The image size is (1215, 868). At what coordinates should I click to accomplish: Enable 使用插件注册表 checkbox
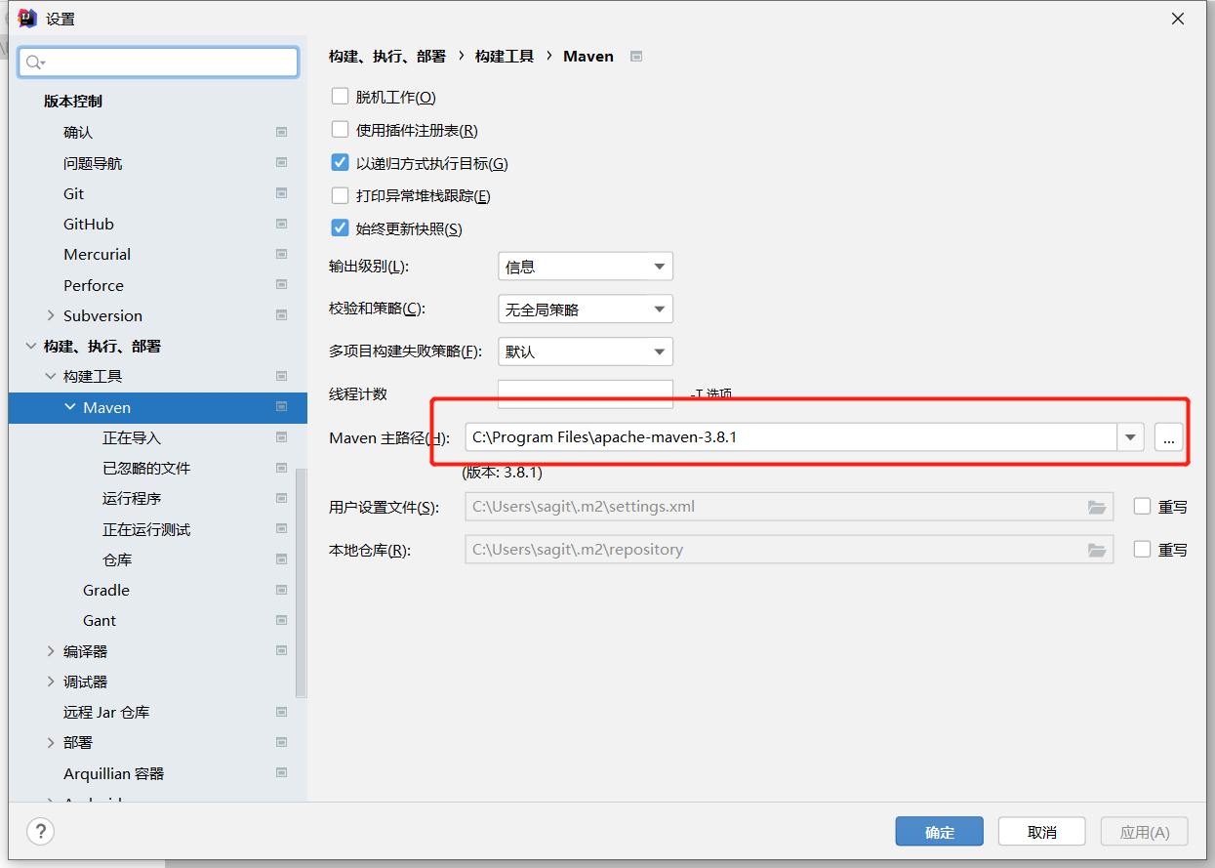[x=340, y=130]
